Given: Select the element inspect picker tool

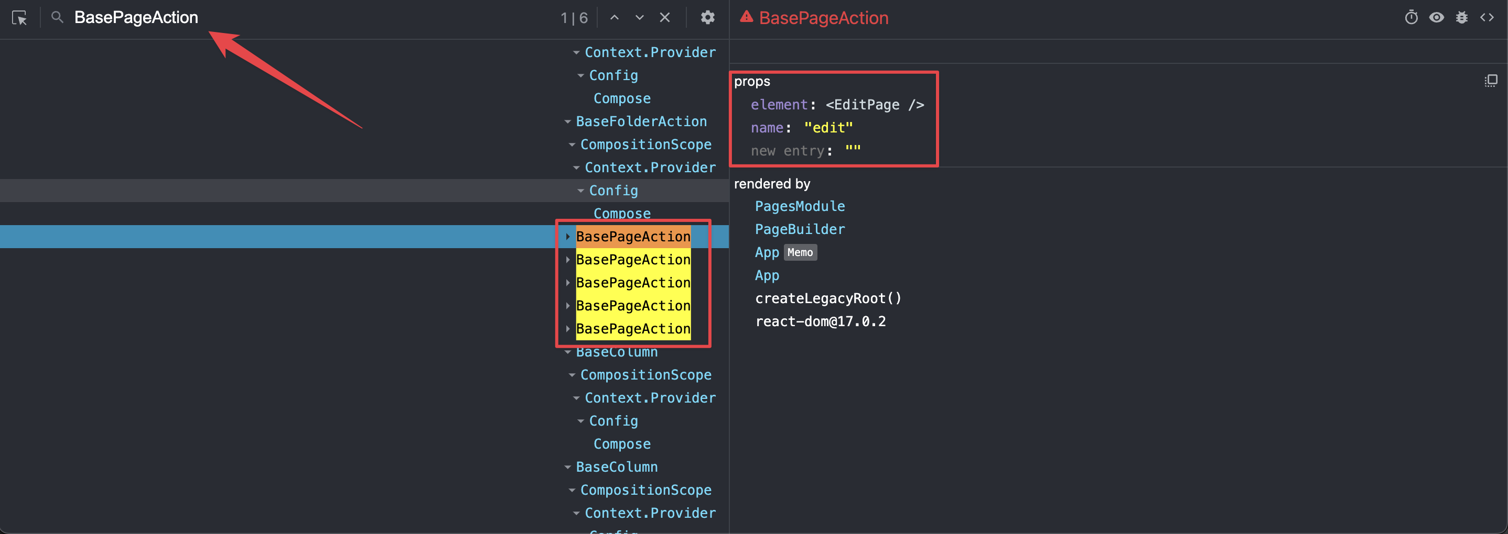Looking at the screenshot, I should click(x=19, y=17).
